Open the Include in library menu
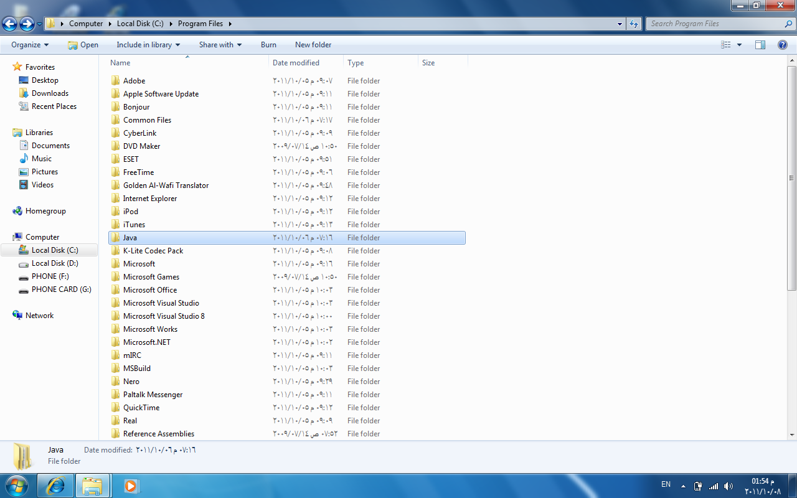The width and height of the screenshot is (797, 498). (x=148, y=45)
